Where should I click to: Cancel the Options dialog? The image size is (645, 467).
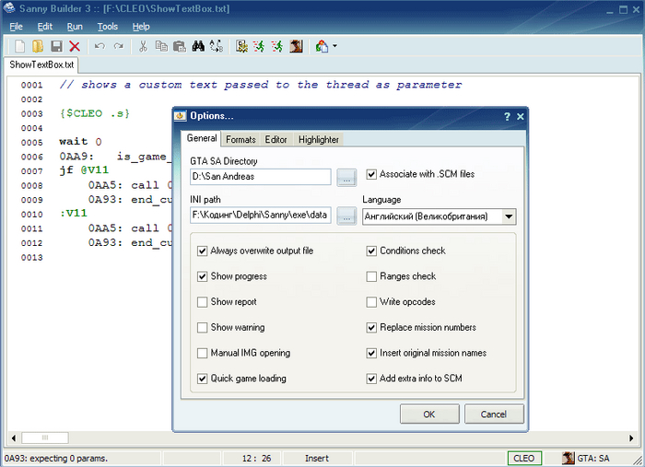coord(494,414)
